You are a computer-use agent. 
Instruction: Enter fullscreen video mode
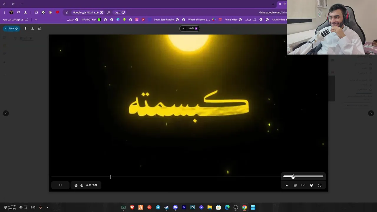(x=320, y=185)
